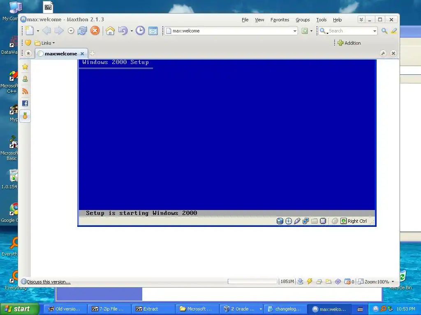Open the user account sidebar icon

[x=25, y=79]
